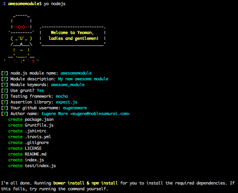The image size is (238, 193).
Task: Click the question mark beside Author name
Action: click(4, 114)
